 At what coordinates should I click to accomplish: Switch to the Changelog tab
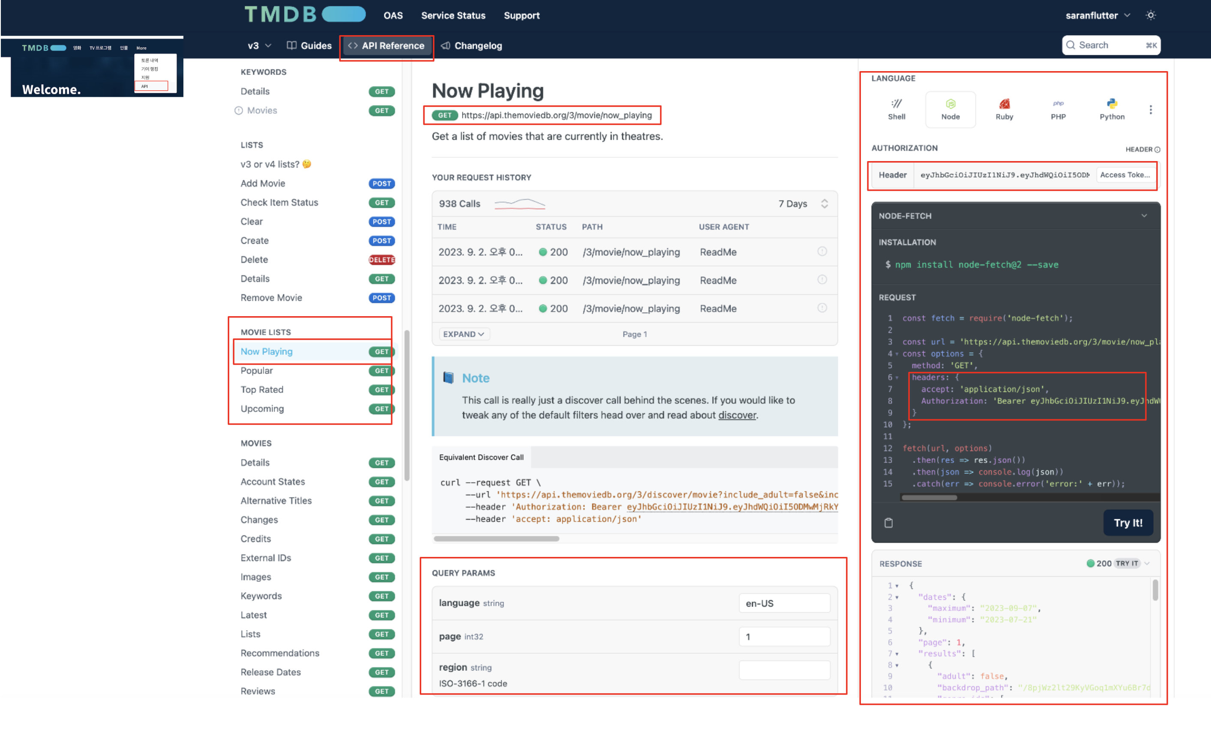coord(471,46)
